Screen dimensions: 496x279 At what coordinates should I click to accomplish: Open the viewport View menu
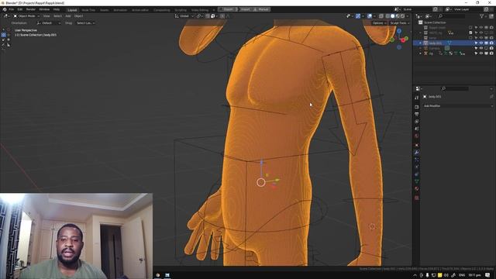[x=46, y=15]
